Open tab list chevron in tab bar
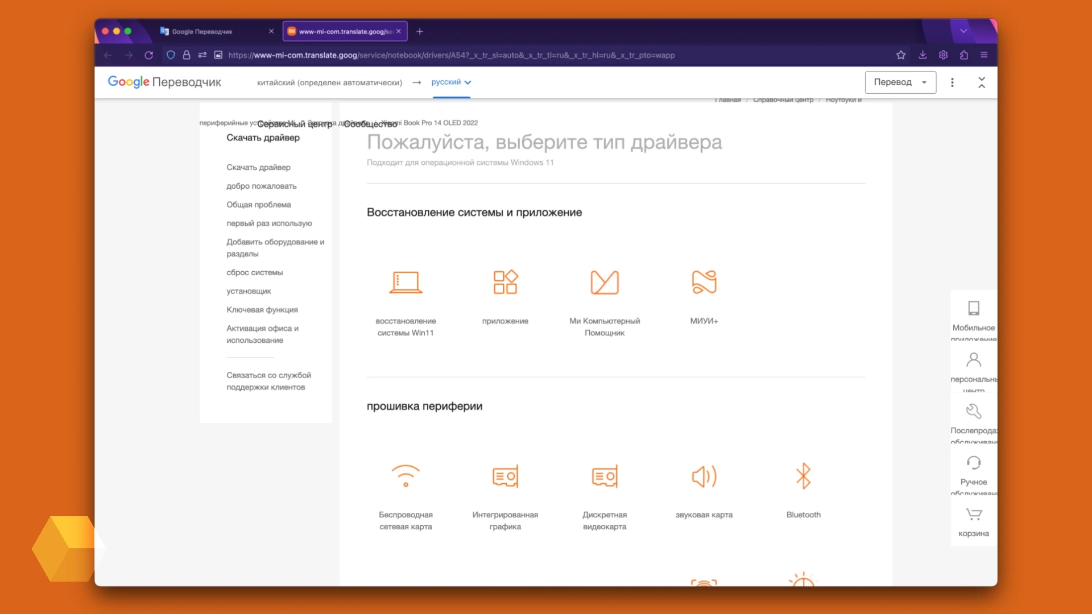The image size is (1092, 614). pyautogui.click(x=963, y=31)
